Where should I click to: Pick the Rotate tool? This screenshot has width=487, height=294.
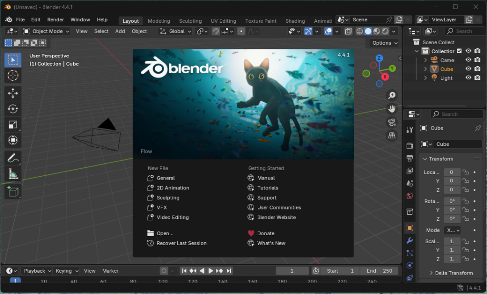click(x=13, y=109)
